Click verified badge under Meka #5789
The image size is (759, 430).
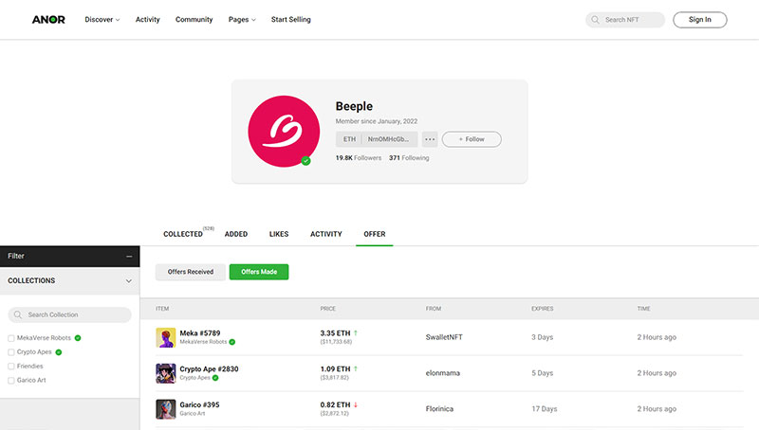(x=232, y=342)
